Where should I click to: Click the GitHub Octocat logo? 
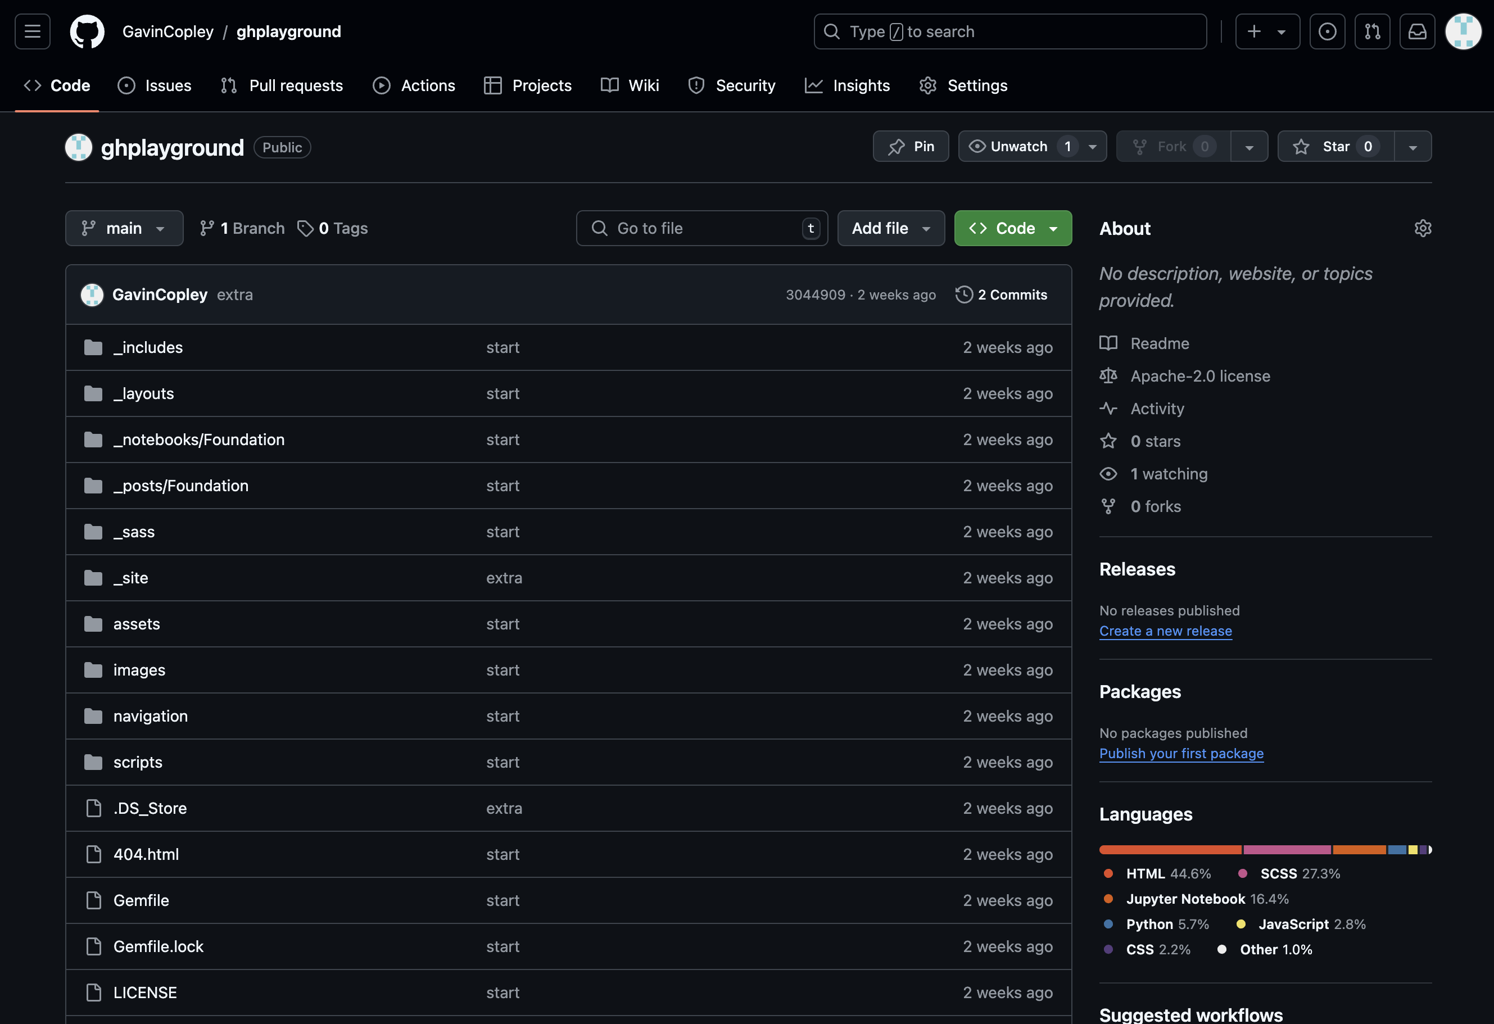pos(87,31)
